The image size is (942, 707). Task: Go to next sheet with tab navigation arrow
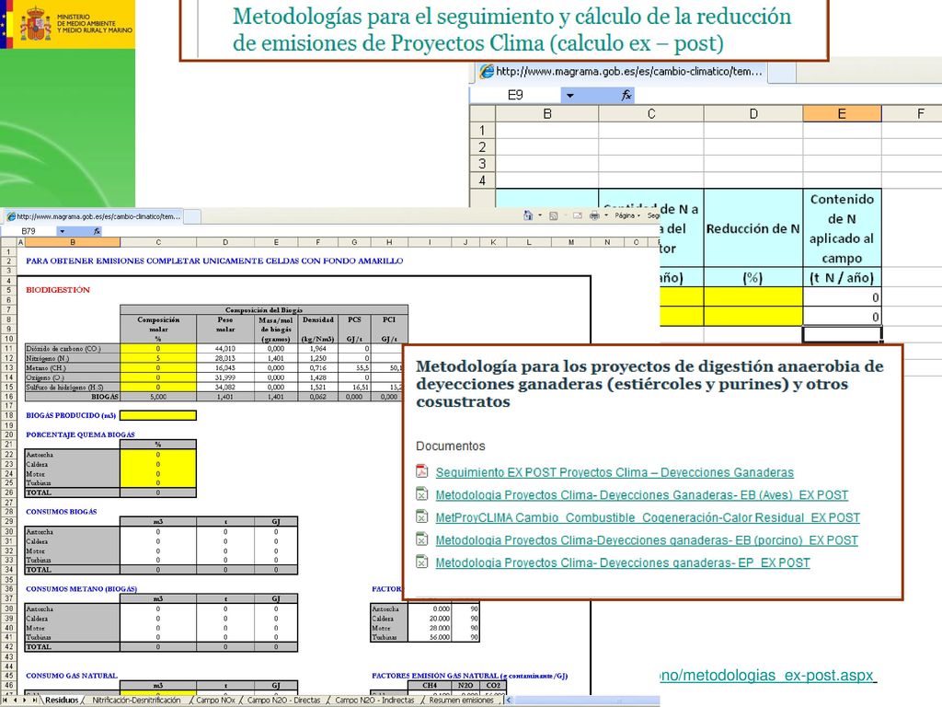coord(25,700)
